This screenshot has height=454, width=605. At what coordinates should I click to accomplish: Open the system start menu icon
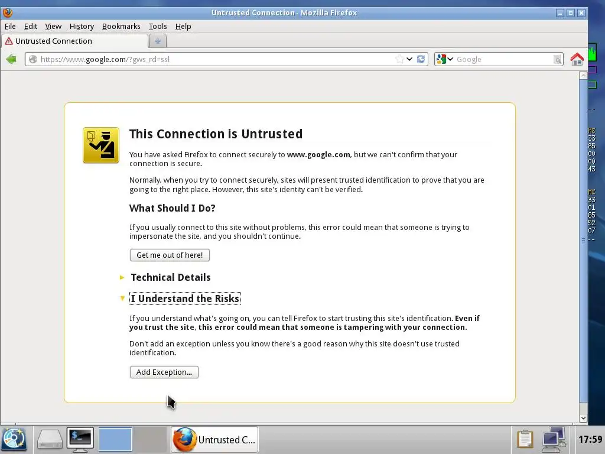[x=14, y=439]
